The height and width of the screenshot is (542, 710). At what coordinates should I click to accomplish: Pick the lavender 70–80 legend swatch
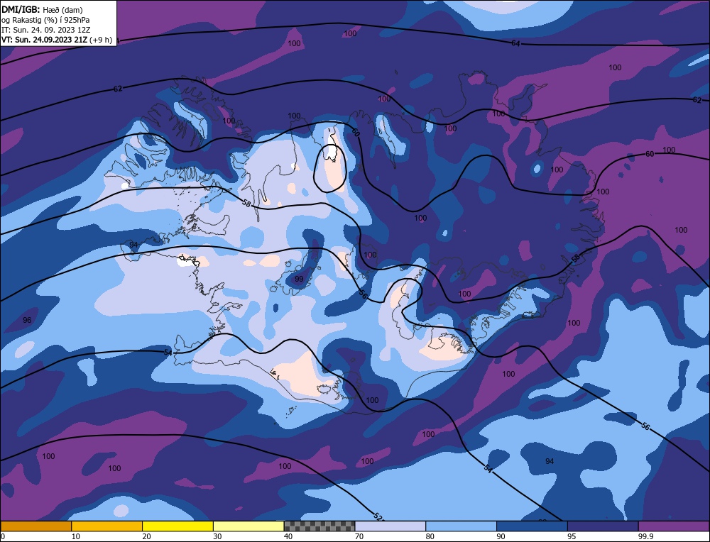390,526
